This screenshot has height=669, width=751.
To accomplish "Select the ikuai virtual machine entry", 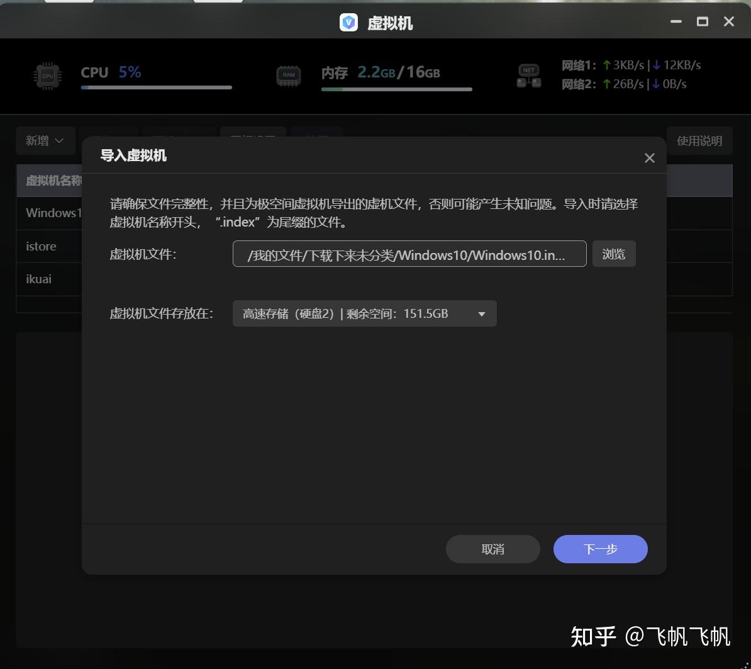I will coord(39,279).
